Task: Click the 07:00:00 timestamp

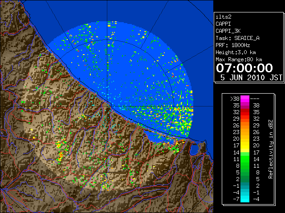Action: pos(244,68)
